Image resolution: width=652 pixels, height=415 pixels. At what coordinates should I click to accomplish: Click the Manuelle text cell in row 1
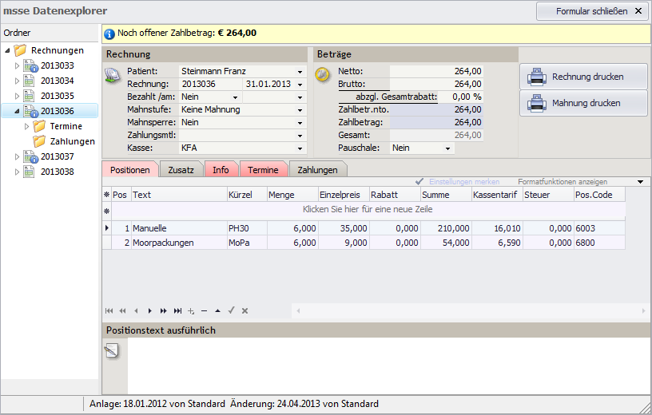coord(179,228)
